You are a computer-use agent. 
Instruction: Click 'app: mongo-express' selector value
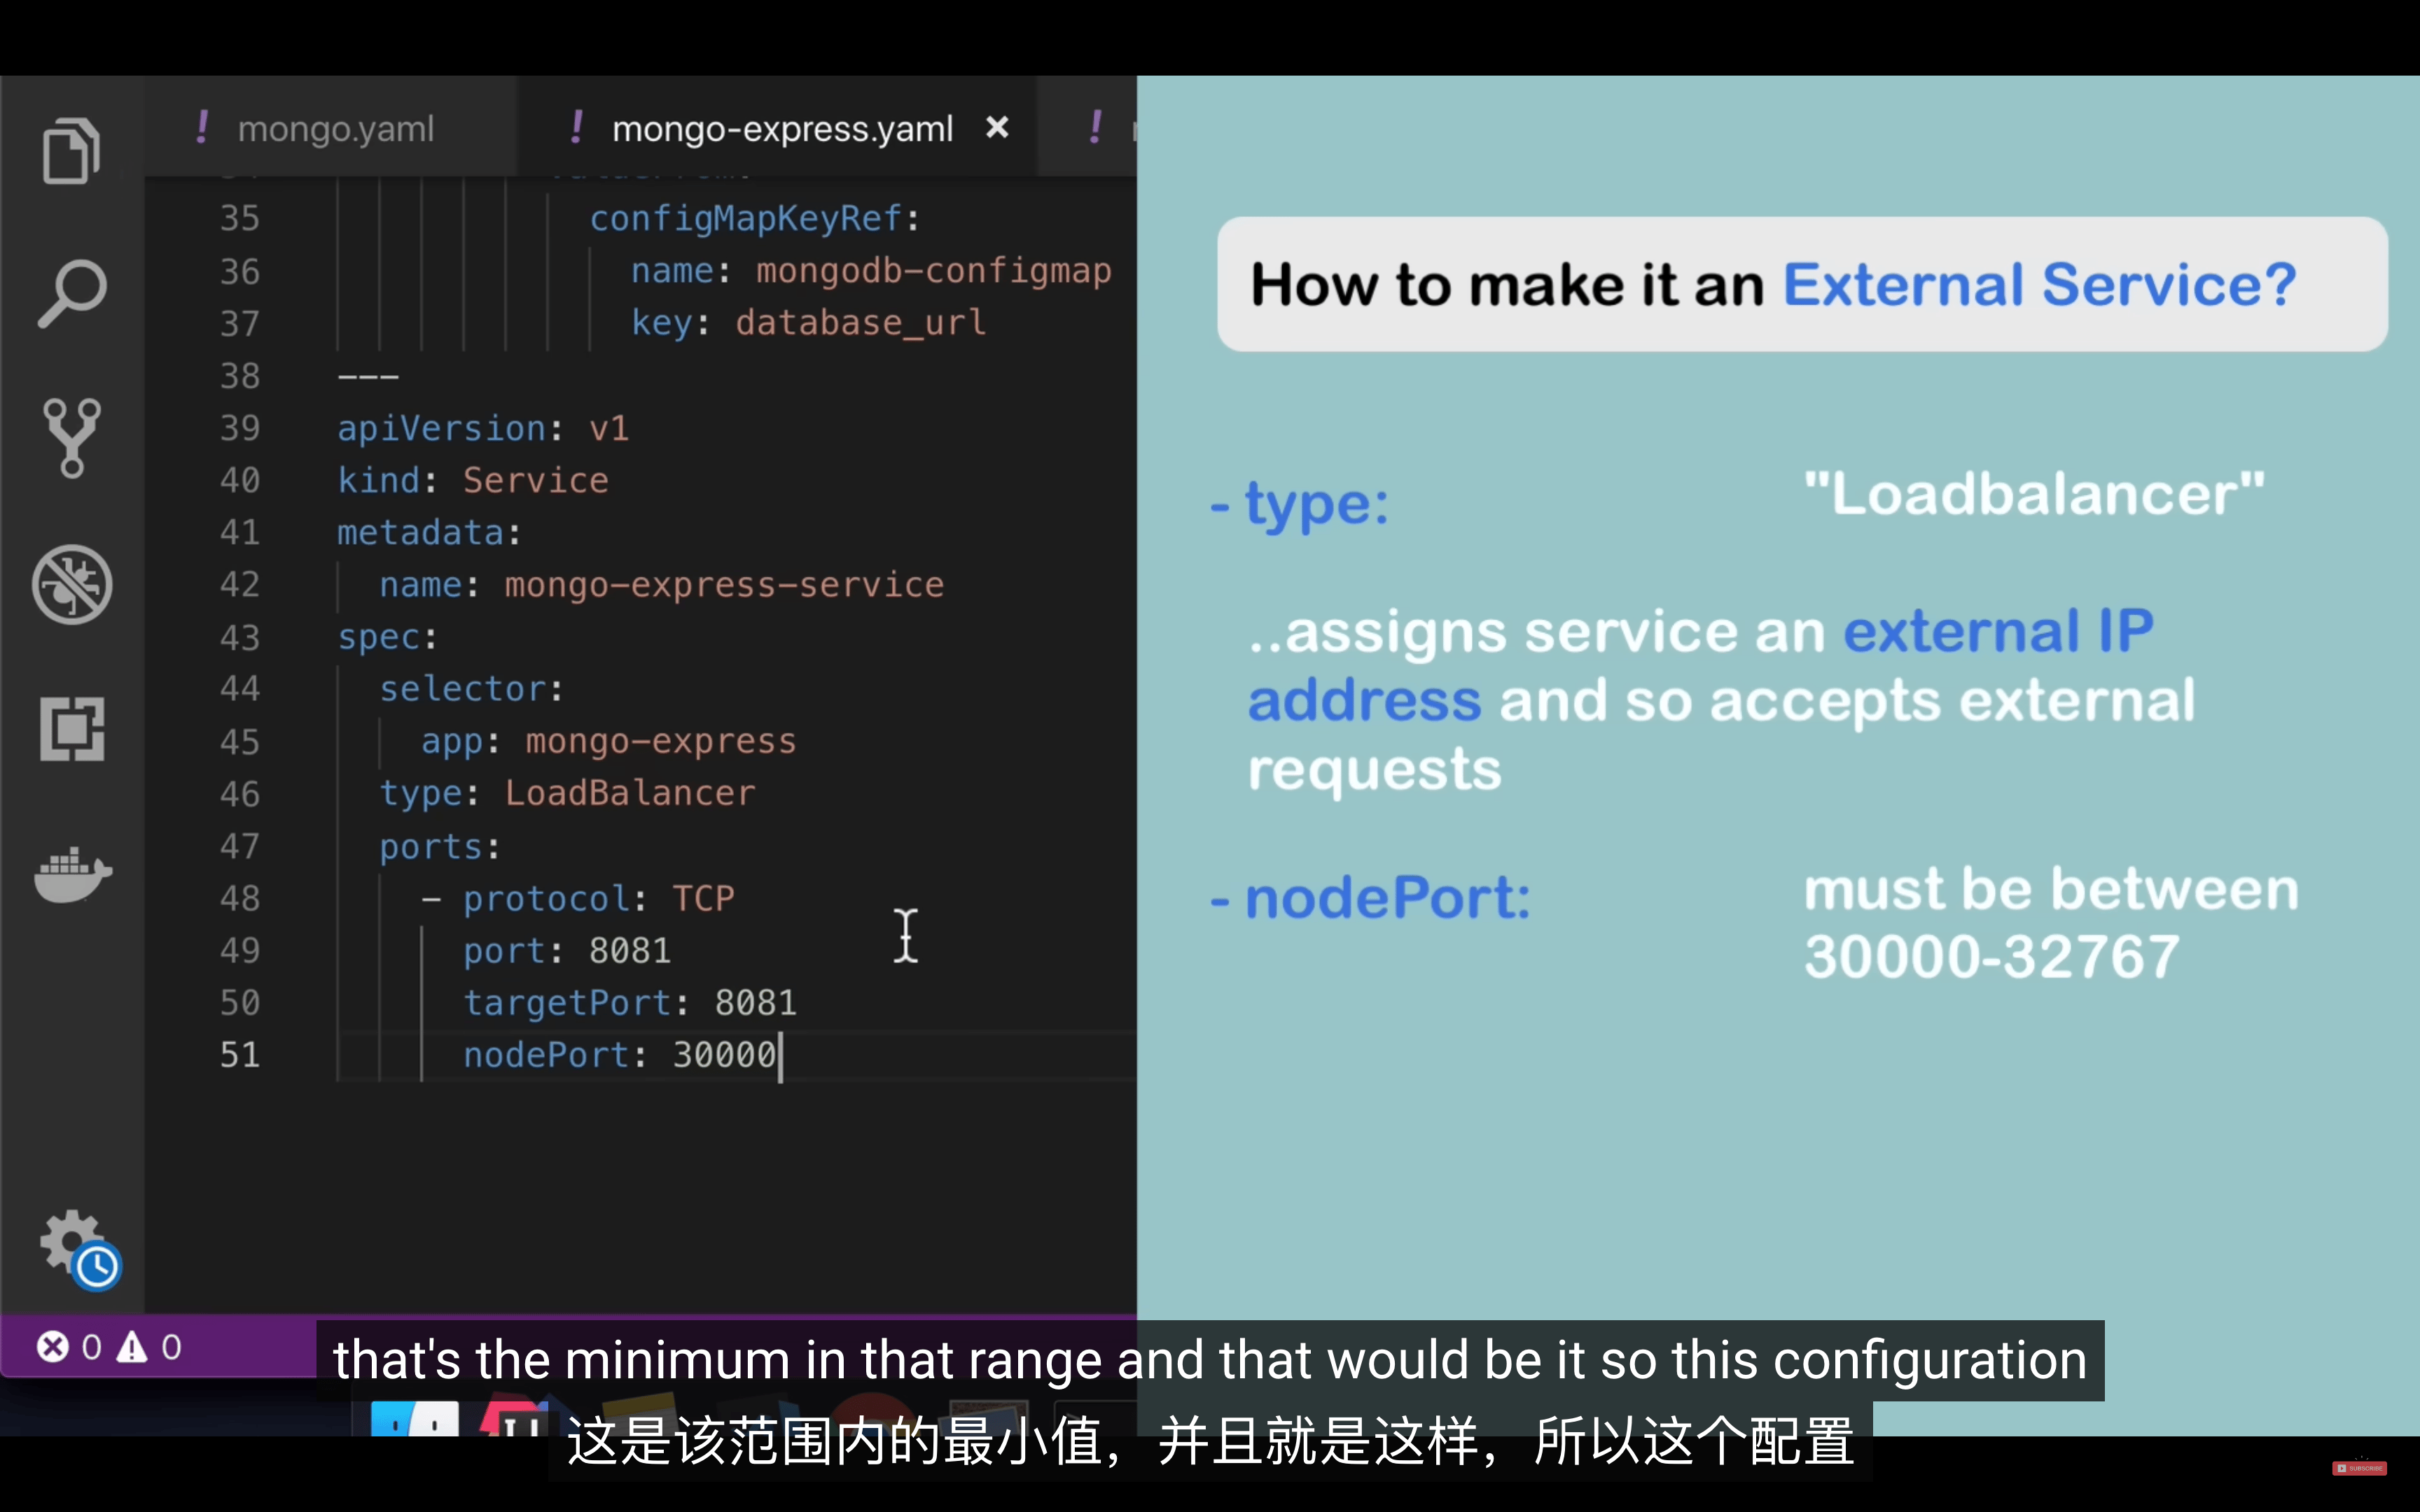coord(661,741)
